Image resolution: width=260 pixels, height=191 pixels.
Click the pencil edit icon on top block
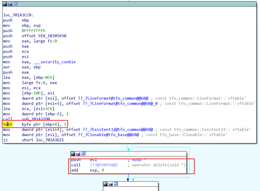click(x=10, y=4)
